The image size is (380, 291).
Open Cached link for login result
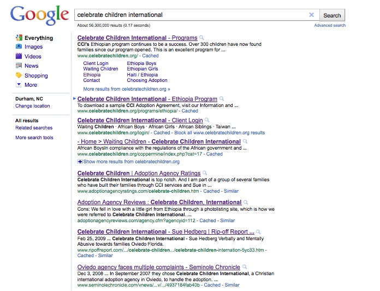162,133
